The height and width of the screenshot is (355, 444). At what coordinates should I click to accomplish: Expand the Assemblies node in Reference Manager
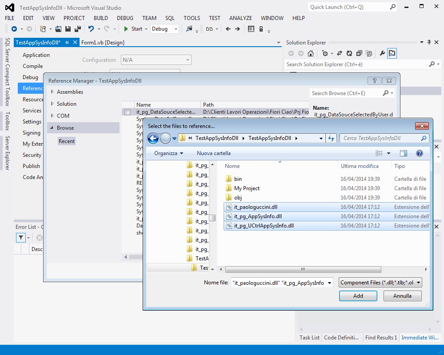[x=52, y=92]
